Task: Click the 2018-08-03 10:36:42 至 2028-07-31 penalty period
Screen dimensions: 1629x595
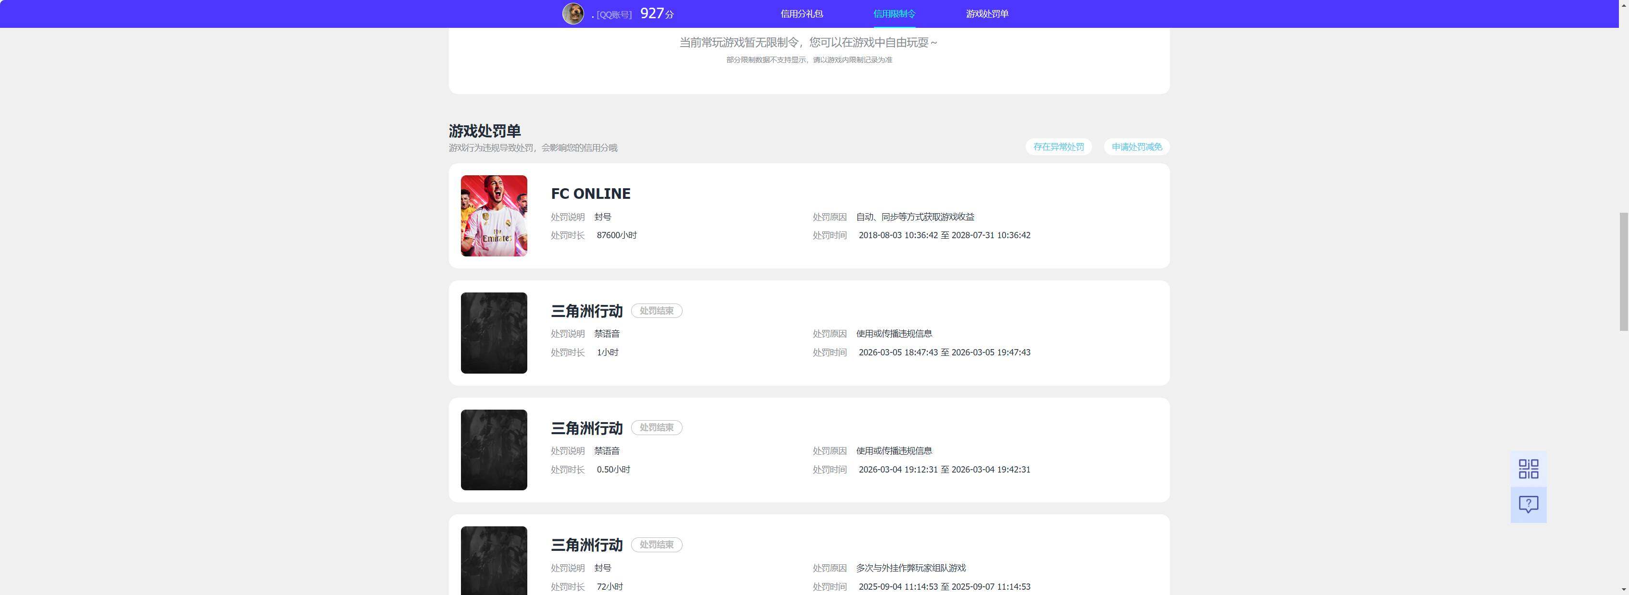Action: tap(945, 235)
